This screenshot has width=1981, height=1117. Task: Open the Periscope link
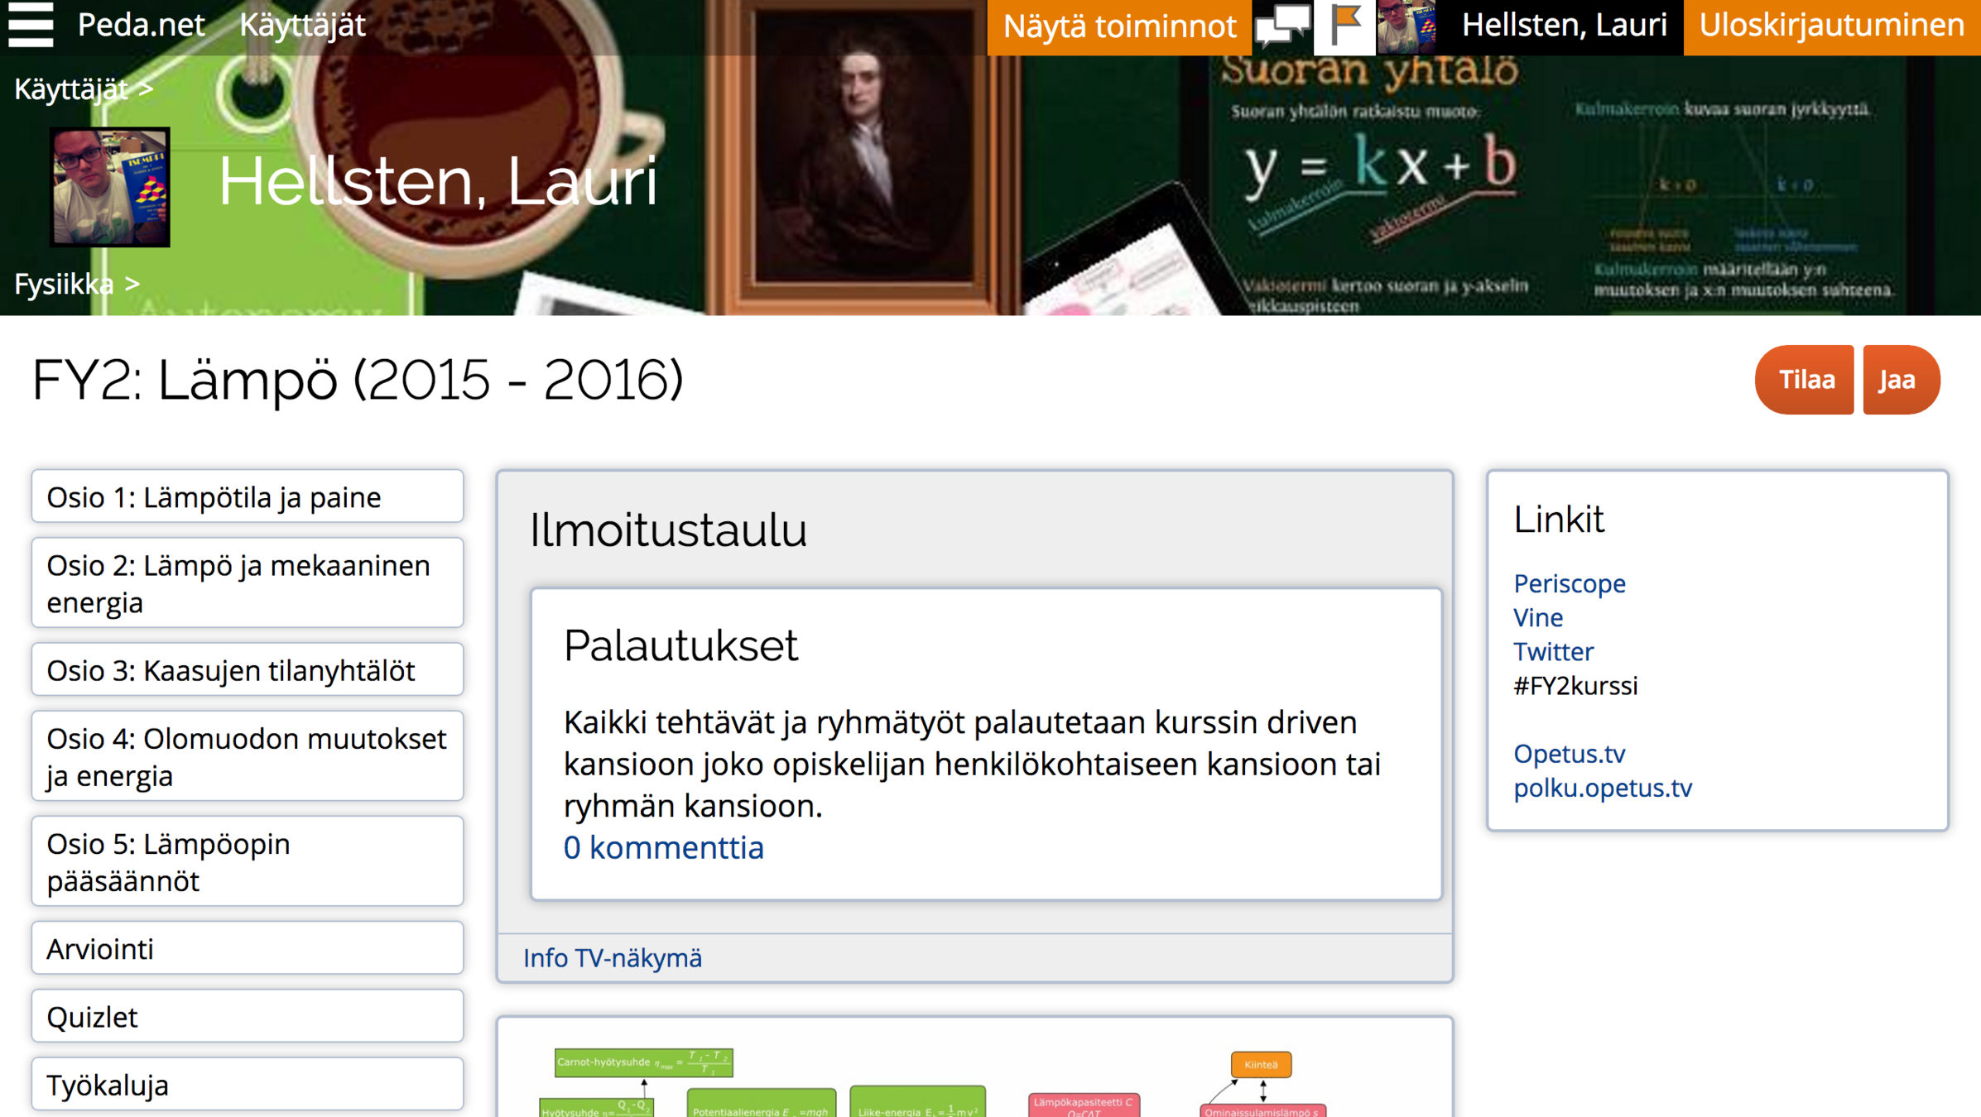(x=1569, y=583)
